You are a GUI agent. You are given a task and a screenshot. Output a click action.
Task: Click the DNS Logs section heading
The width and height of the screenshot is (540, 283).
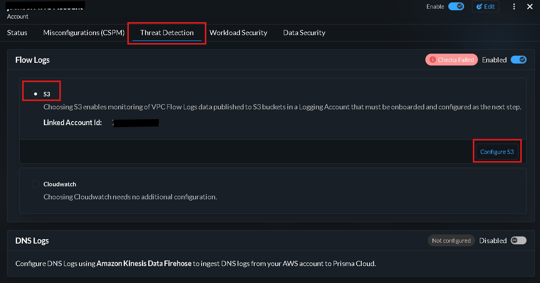click(x=32, y=241)
